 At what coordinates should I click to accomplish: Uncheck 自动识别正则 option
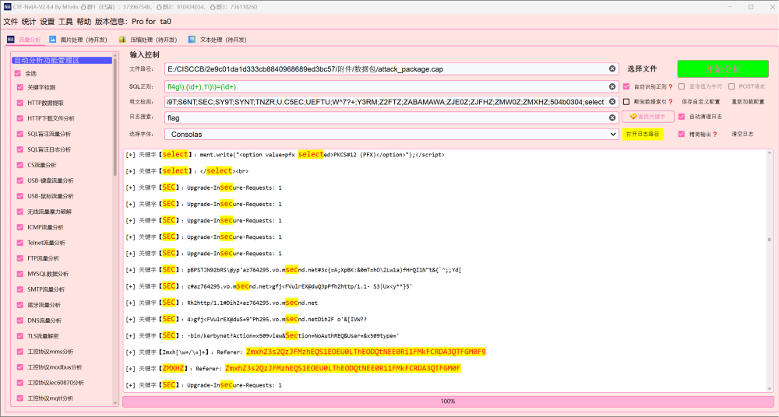626,86
